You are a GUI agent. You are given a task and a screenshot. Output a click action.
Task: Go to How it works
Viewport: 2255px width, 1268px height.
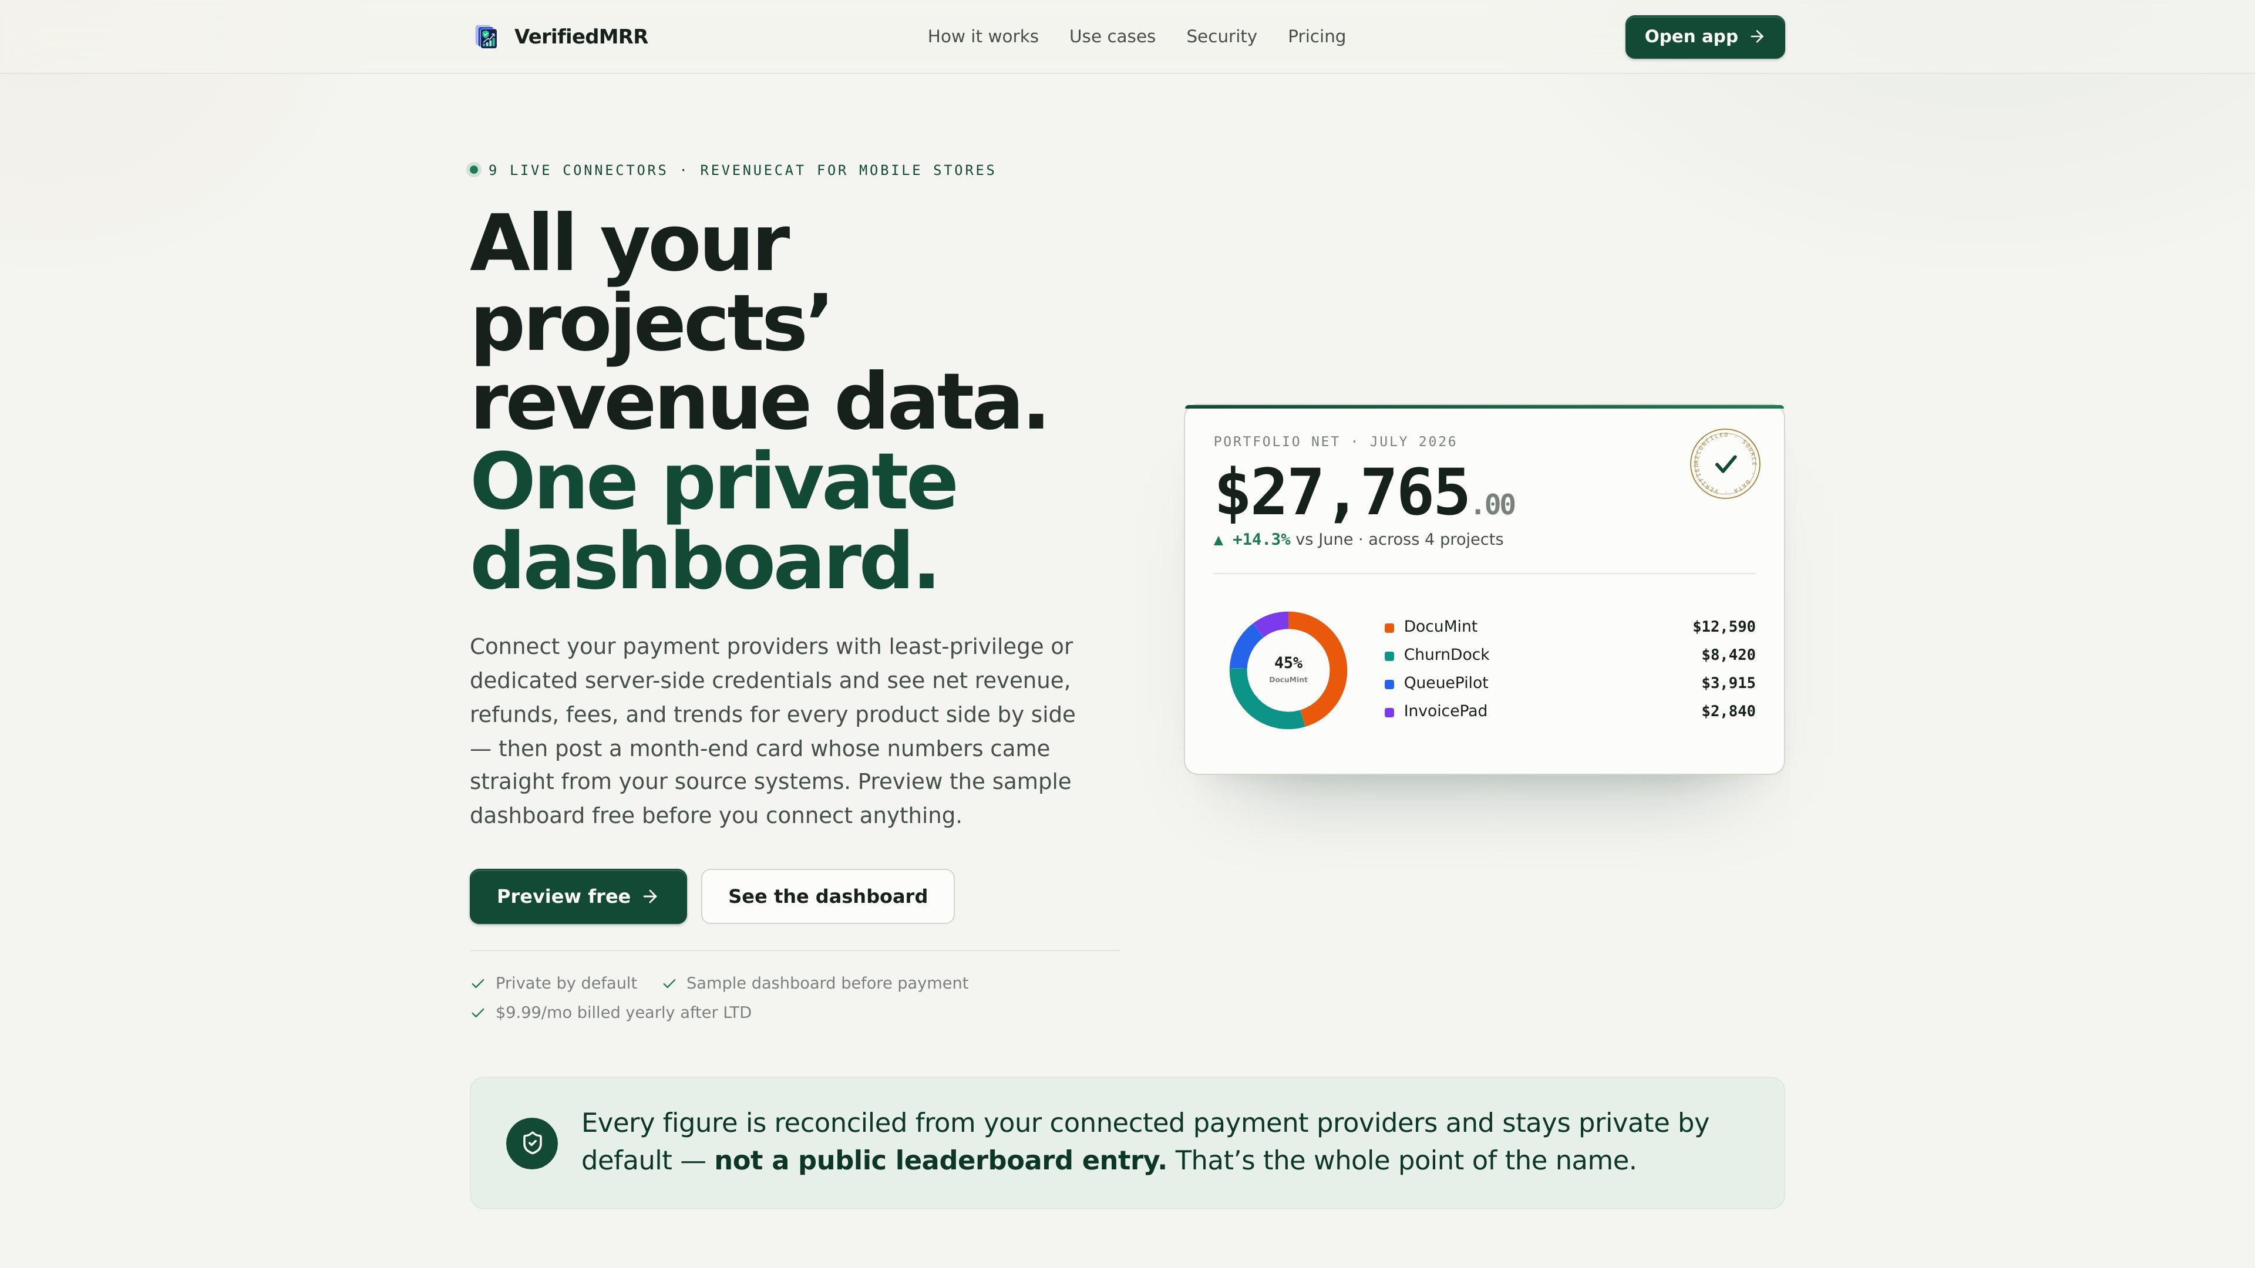983,37
